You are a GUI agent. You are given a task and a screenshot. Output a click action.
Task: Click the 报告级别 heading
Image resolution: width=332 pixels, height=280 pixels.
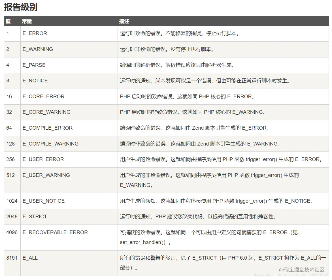pos(21,7)
